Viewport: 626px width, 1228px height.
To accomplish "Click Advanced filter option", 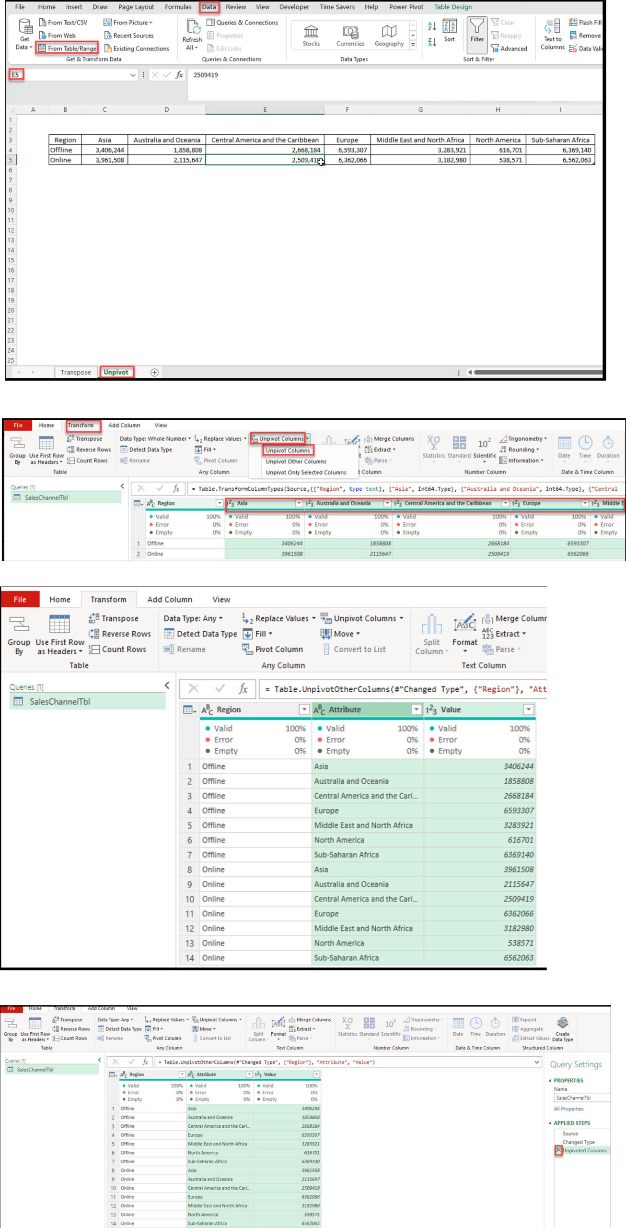I will [x=509, y=48].
